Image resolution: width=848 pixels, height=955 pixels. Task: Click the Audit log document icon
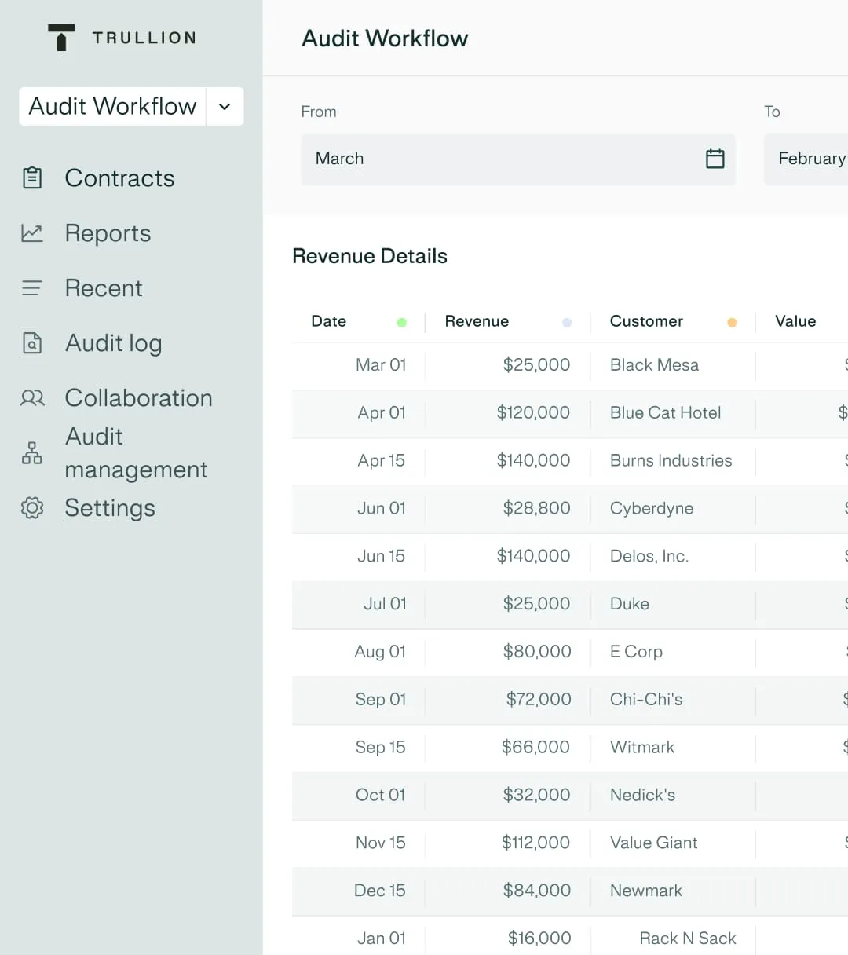point(32,343)
